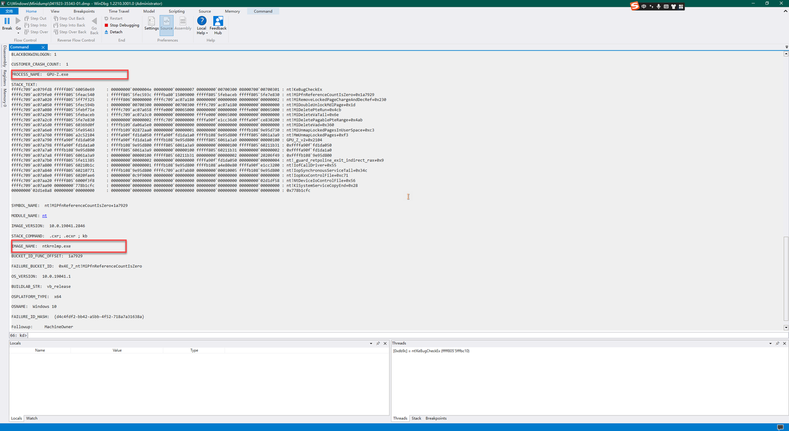The width and height of the screenshot is (789, 431).
Task: Pin the Locals panel
Action: pyautogui.click(x=378, y=343)
